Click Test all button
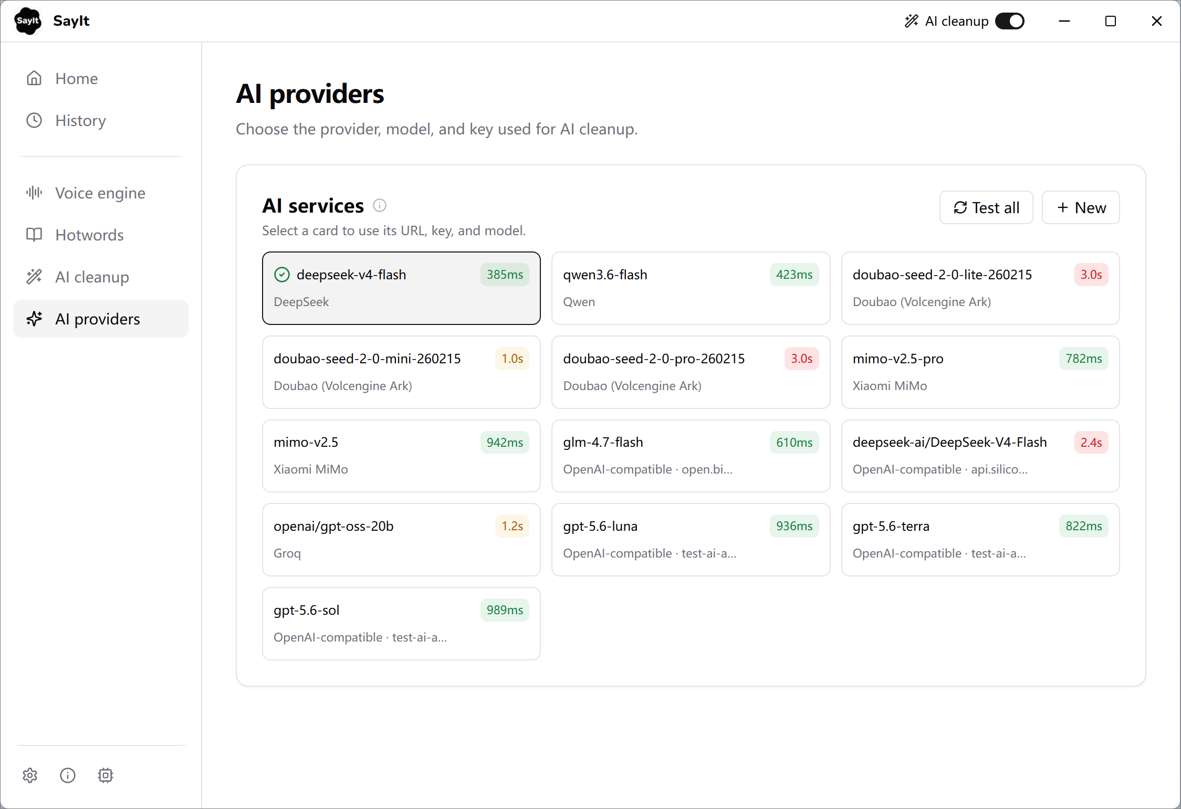Image resolution: width=1181 pixels, height=809 pixels. click(x=986, y=207)
